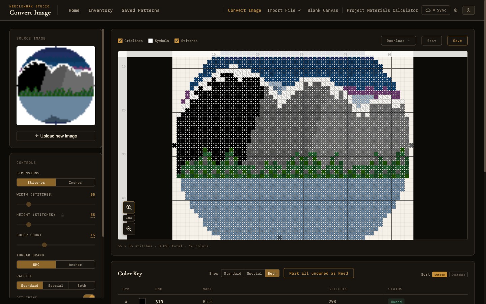This screenshot has height=304, width=486.
Task: Expand the Import File menu
Action: 283,10
